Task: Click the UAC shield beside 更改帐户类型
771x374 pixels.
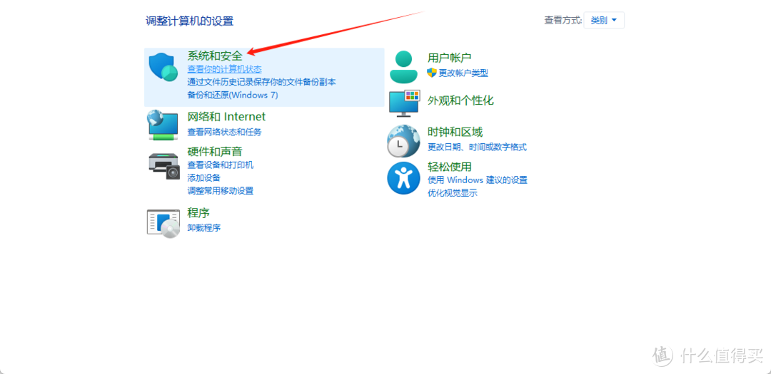Action: pyautogui.click(x=432, y=73)
